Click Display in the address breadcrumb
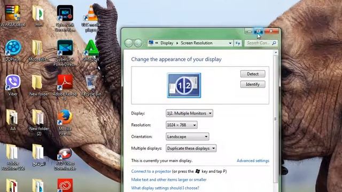 [x=167, y=43]
